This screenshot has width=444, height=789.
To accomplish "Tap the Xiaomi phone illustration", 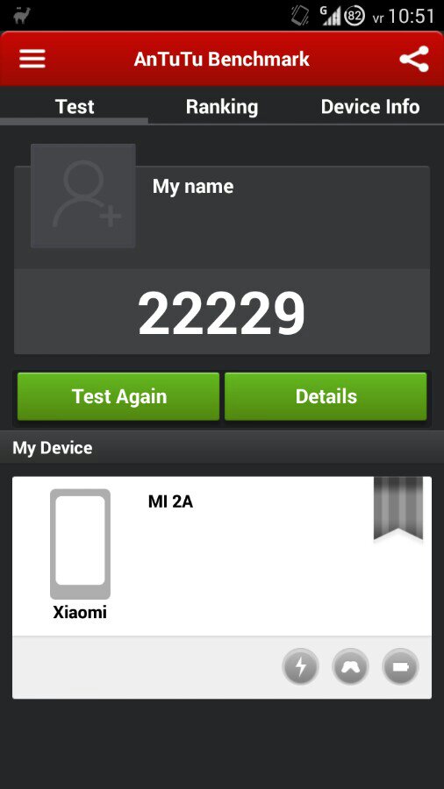I will [80, 544].
